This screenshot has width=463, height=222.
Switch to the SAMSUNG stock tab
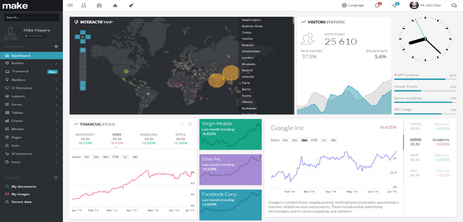click(148, 139)
